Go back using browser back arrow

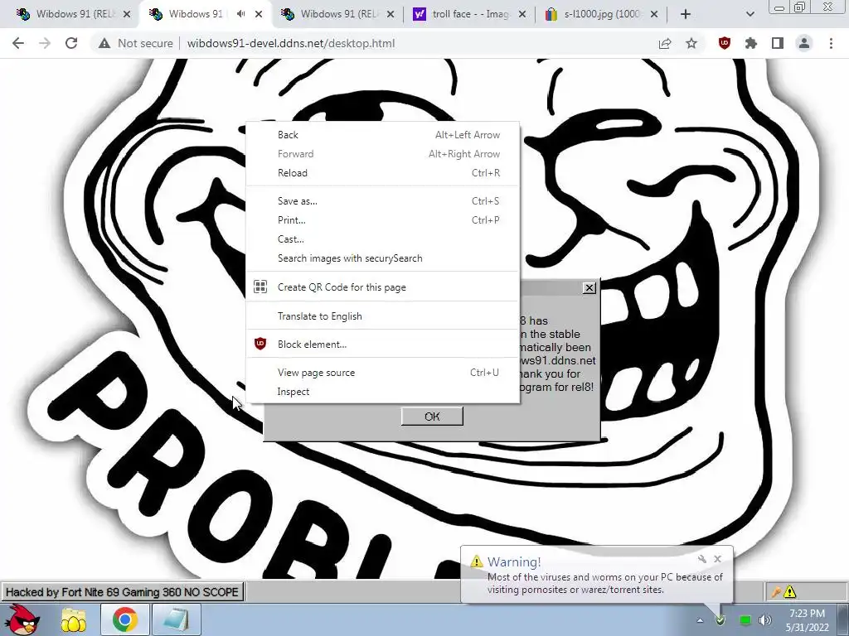(x=18, y=43)
